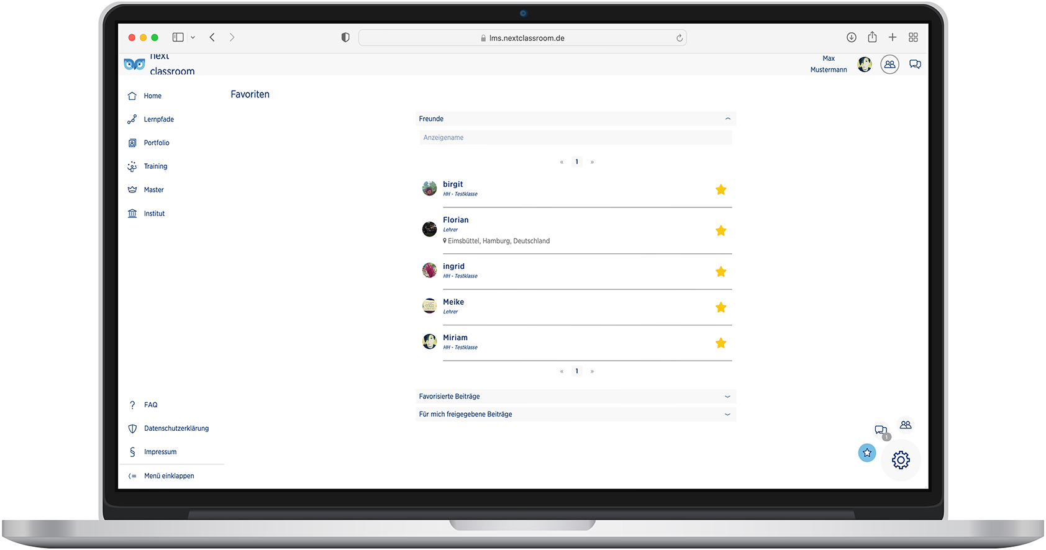Click Menü einklappen to collapse sidebar
1046x550 pixels.
pyautogui.click(x=168, y=476)
